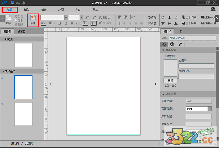Open the font family dropdown
Image resolution: width=219 pixels, height=148 pixels.
[66, 17]
